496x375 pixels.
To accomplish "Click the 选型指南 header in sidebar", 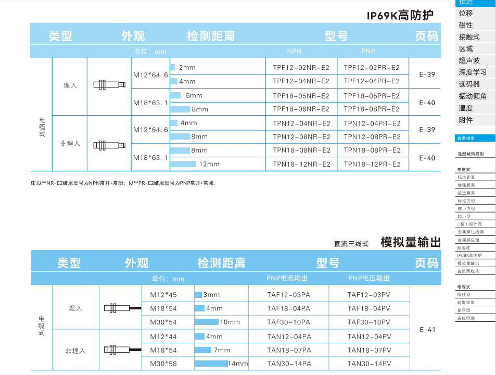I will (466, 139).
